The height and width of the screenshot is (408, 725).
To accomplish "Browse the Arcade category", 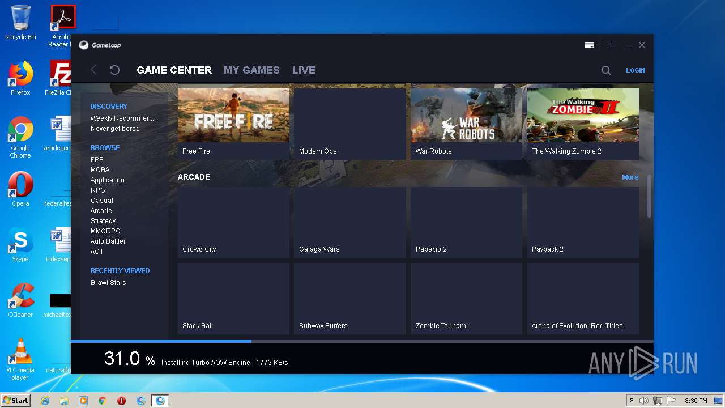I will (101, 211).
